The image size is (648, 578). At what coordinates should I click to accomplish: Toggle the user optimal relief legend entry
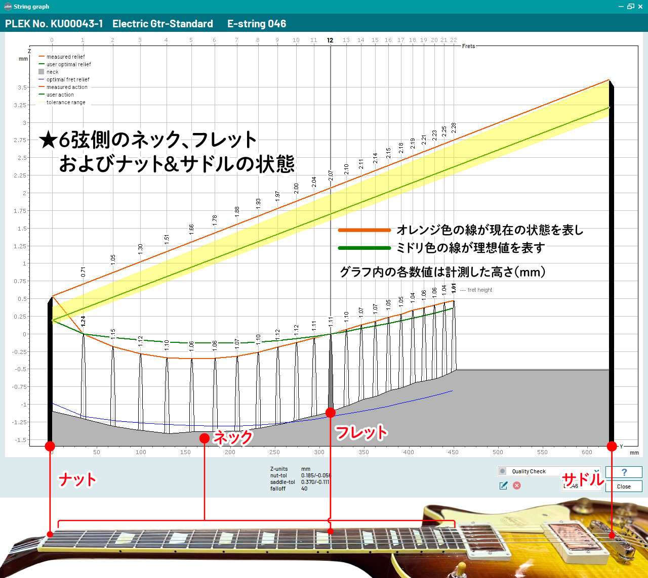pos(68,65)
